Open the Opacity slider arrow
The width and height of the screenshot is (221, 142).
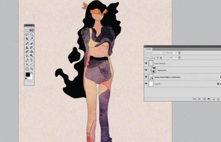tap(179, 53)
